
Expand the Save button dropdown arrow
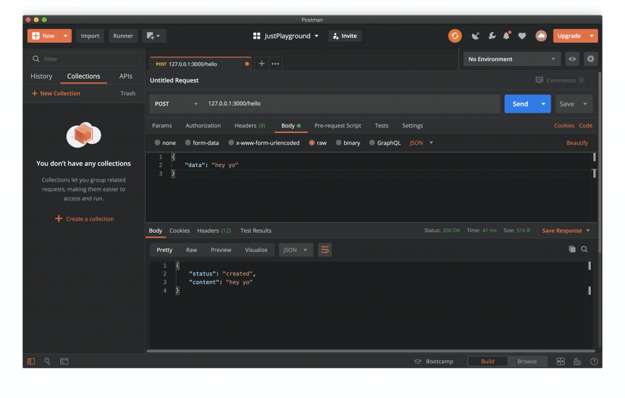click(585, 104)
